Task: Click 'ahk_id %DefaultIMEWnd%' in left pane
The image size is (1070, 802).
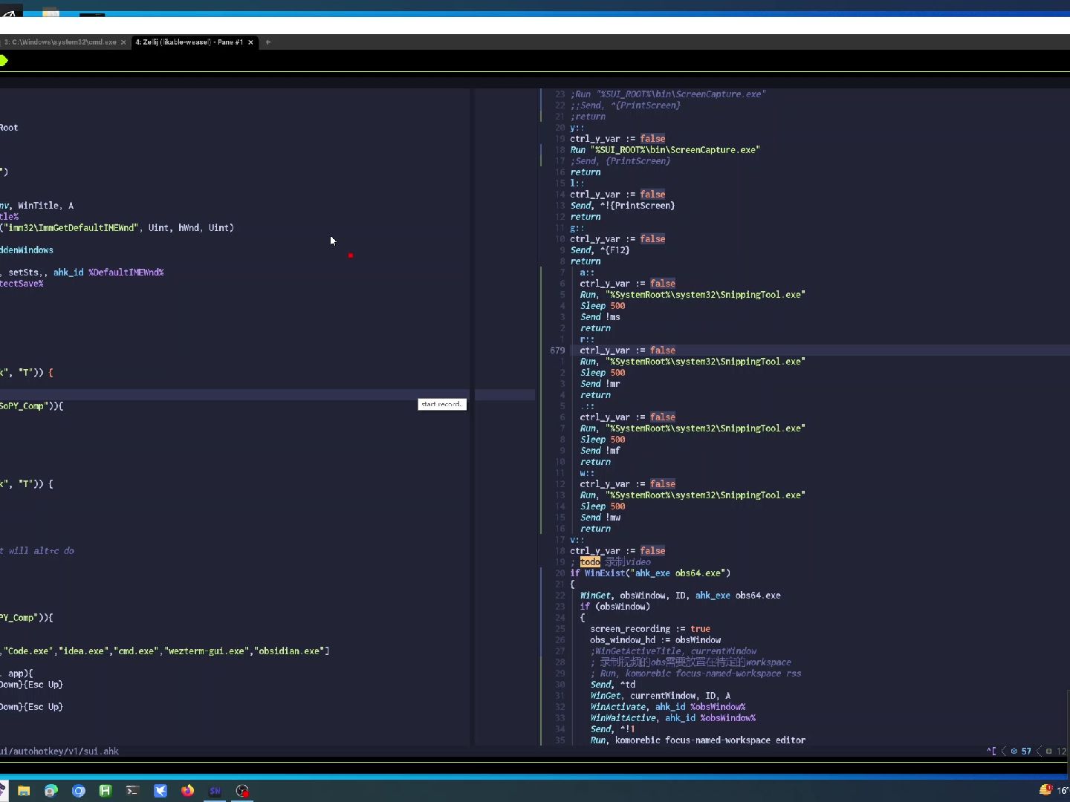Action: [x=108, y=273]
